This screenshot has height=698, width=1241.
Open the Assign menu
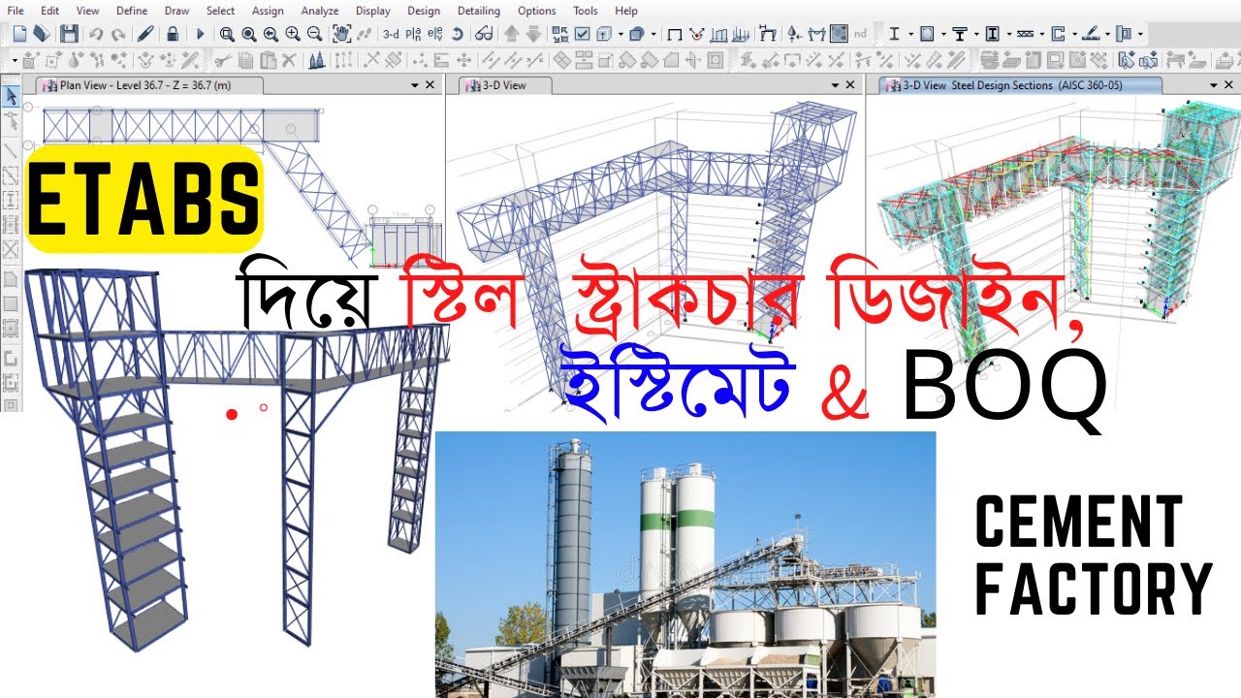click(x=268, y=11)
